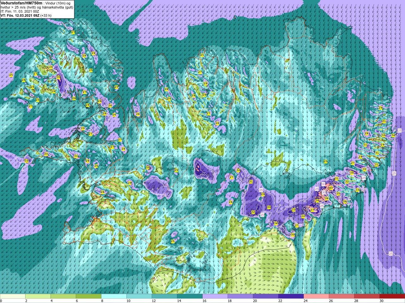Click the 12–14 m/s teal legend swatch
Viewport: 405px width, 303px height.
pos(165,296)
